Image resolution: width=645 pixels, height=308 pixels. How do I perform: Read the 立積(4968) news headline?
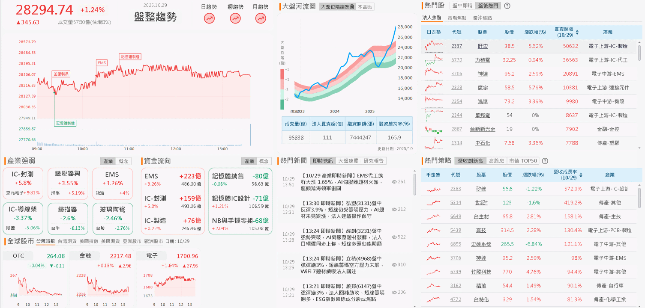pos(342,265)
